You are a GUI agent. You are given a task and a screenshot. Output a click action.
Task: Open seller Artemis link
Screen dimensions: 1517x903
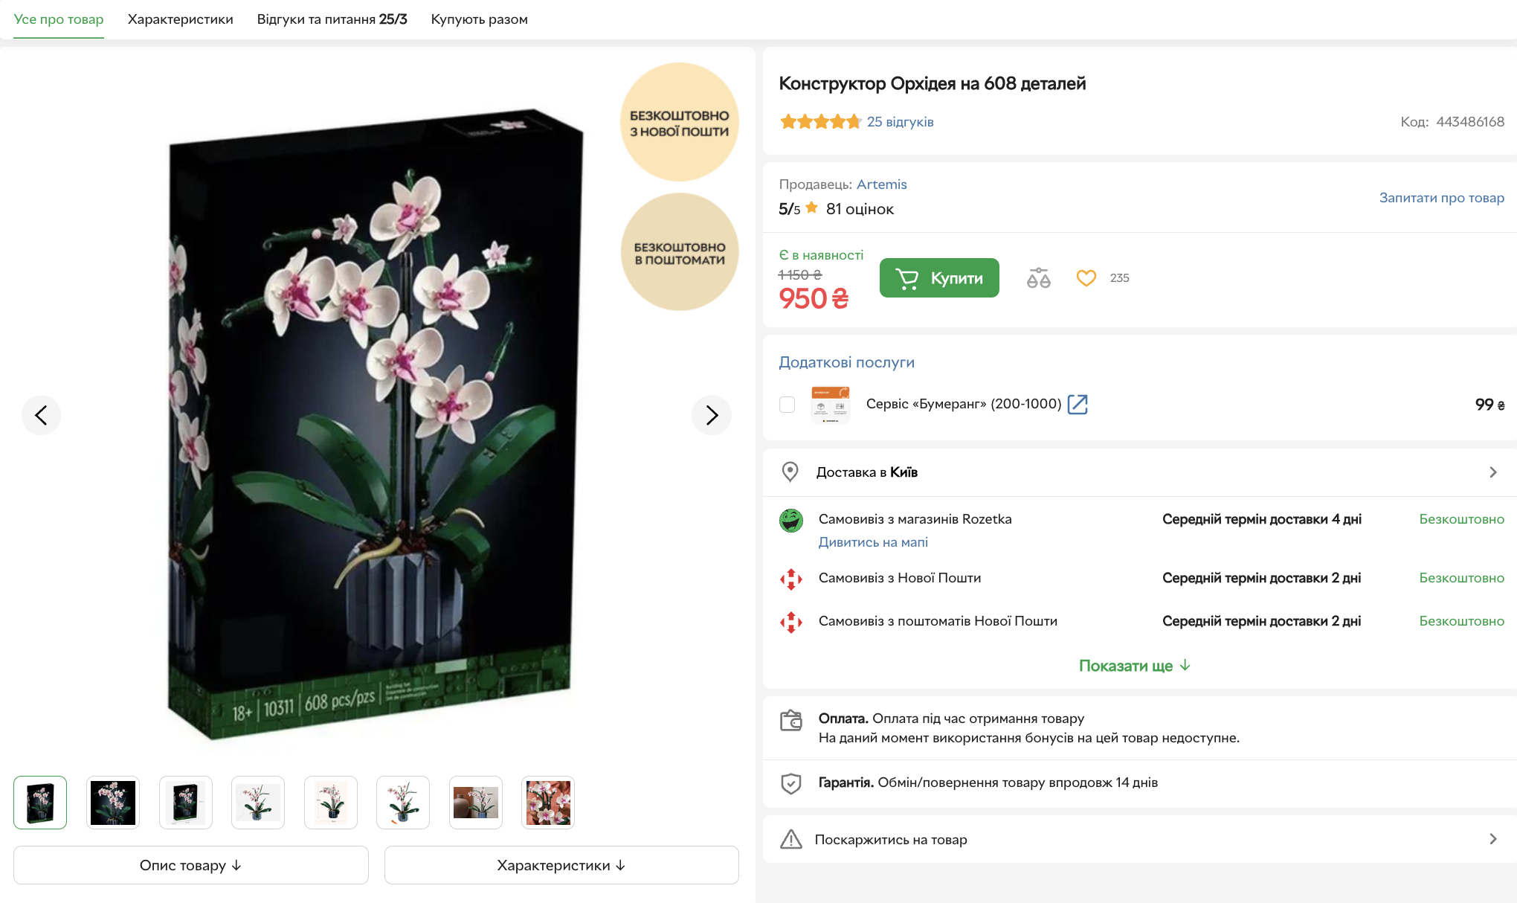tap(882, 184)
